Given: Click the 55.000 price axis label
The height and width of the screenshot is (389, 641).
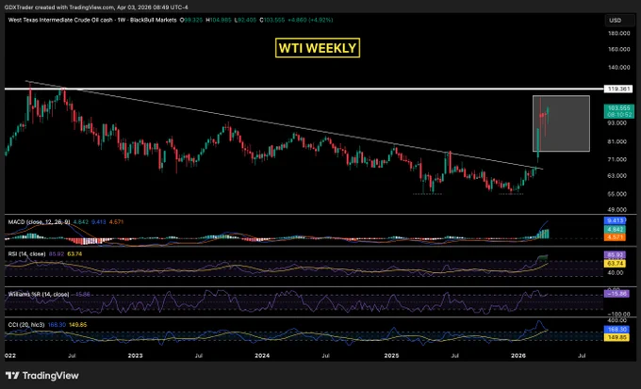Looking at the screenshot, I should 617,194.
